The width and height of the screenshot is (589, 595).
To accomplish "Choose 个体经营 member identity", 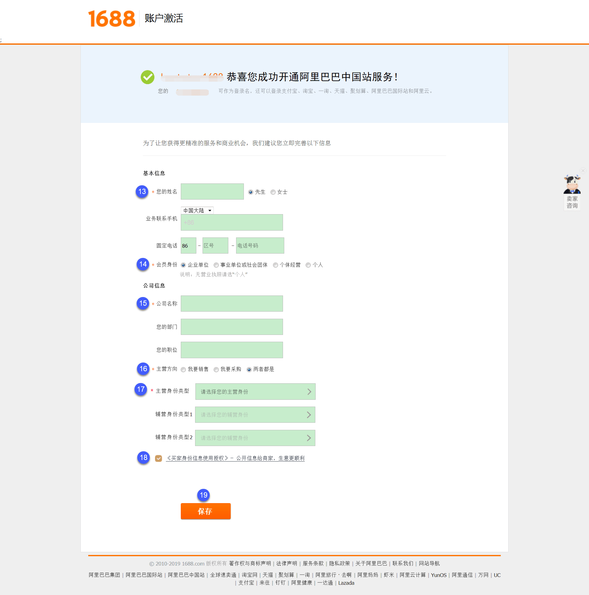I will (x=275, y=265).
